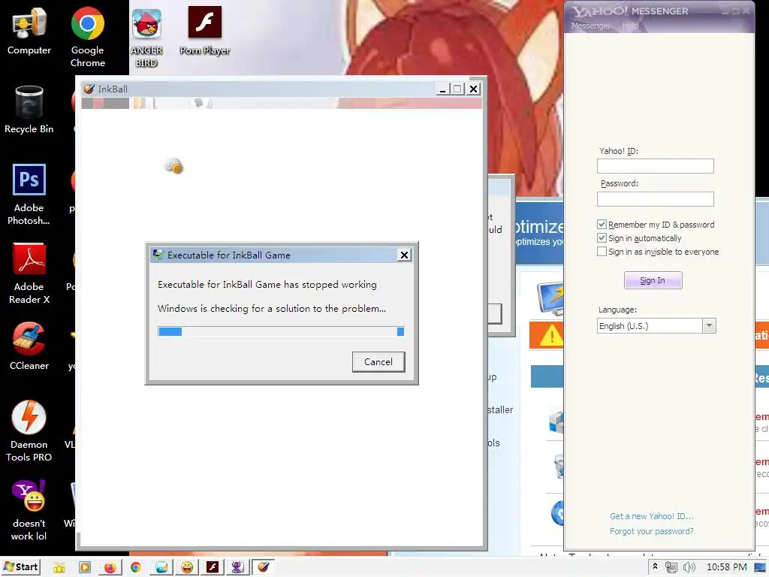Click the 10:58 PM system clock
This screenshot has height=577, width=769.
tap(726, 566)
